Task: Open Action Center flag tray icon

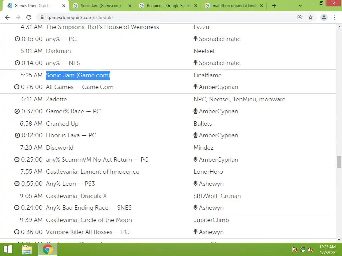Action: (x=295, y=249)
